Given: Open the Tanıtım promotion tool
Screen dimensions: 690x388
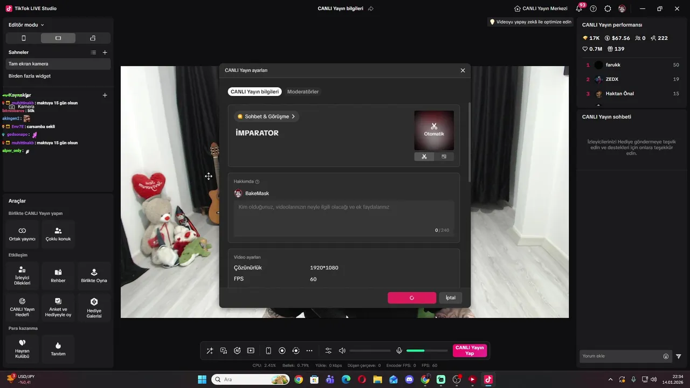Looking at the screenshot, I should coord(58,349).
